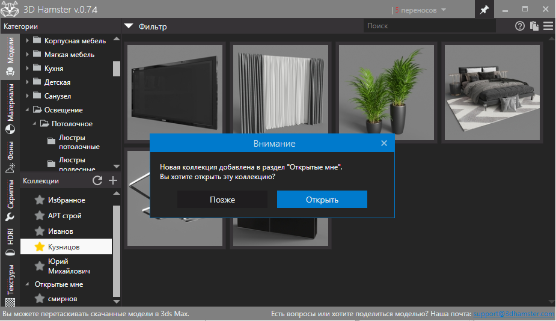The image size is (556, 321).
Task: Open the Фильтр dropdown
Action: 129,26
